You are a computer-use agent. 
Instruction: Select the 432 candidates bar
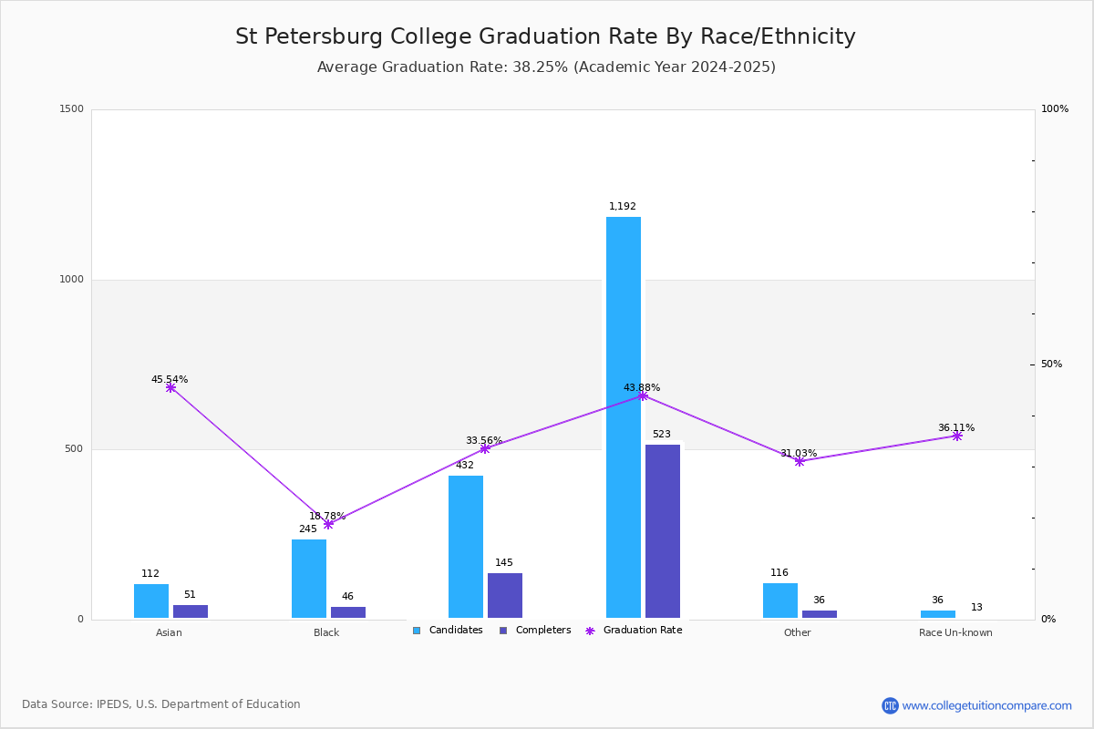(466, 547)
